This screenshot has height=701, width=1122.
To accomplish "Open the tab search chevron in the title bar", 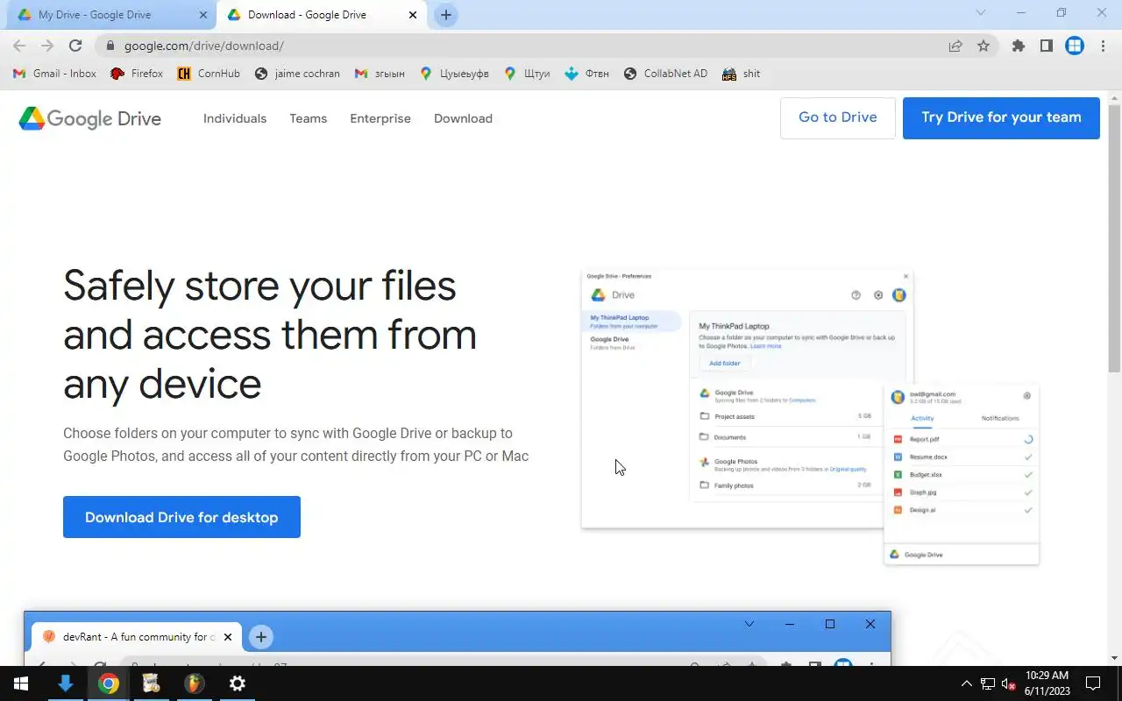I will [x=981, y=12].
